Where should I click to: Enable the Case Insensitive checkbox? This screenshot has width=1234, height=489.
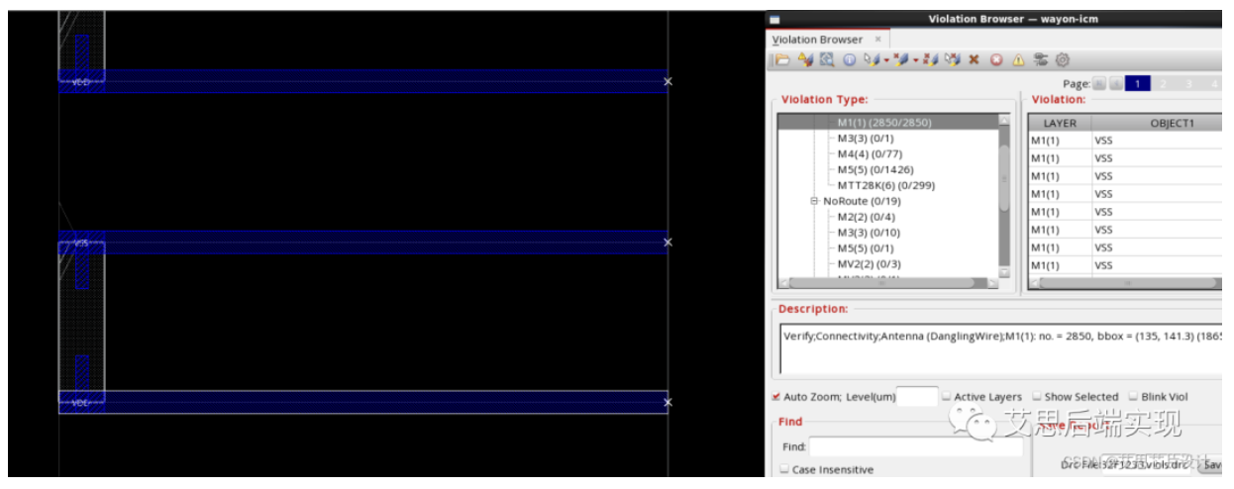[x=785, y=469]
